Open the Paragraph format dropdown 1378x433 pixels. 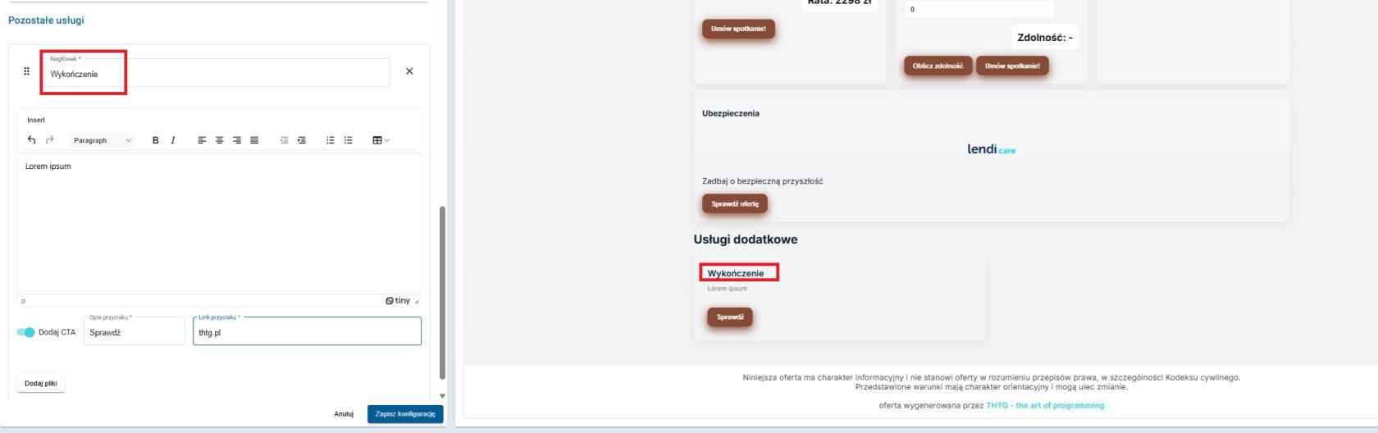[103, 140]
